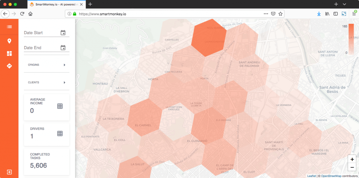Screen dimensions: 359x178
Task: Go forward with the browser forward arrow
Action: coord(14,14)
